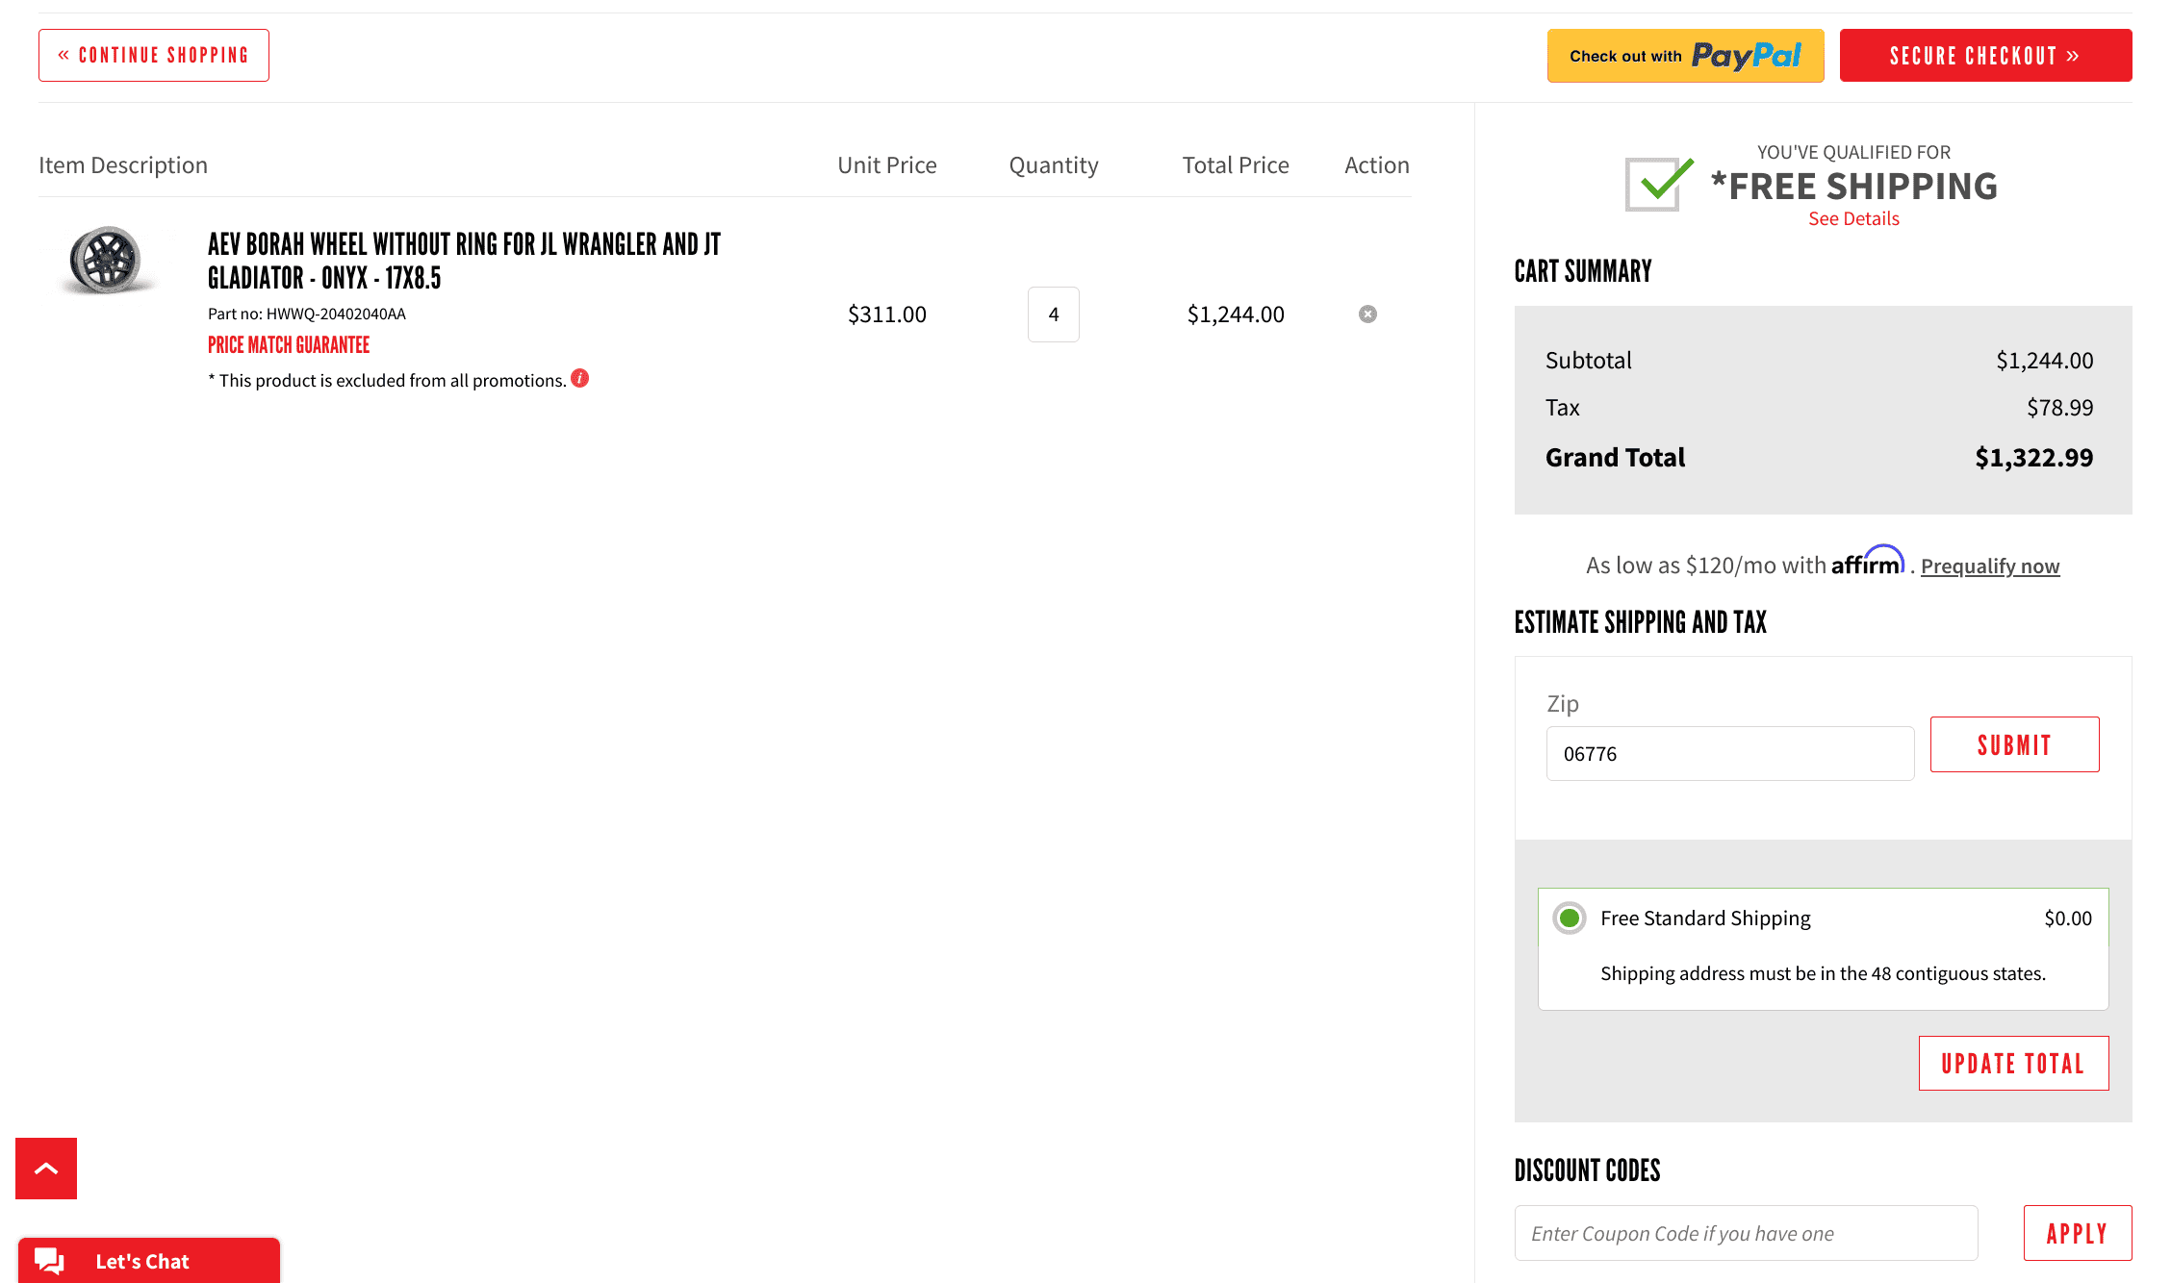The image size is (2171, 1283).
Task: Click the $0.00 shipping cost
Action: coord(2068,918)
